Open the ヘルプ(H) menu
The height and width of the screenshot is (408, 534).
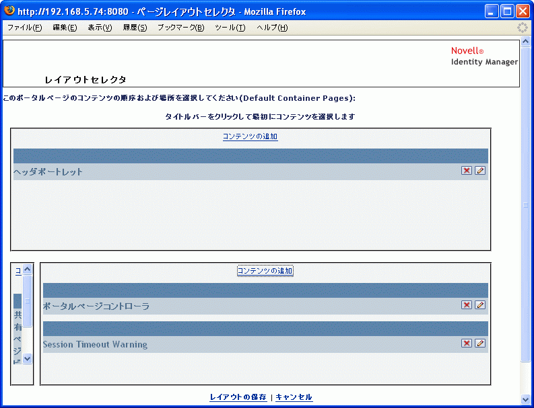(272, 28)
